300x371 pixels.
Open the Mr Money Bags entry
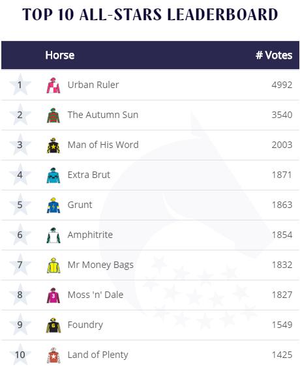coord(100,265)
